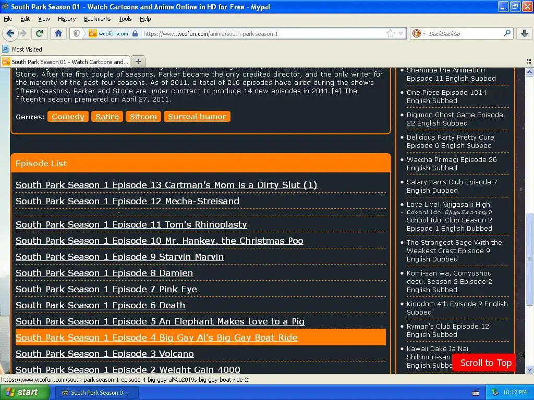Open Komi-san Season 2 Episode 2 link

tap(449, 281)
